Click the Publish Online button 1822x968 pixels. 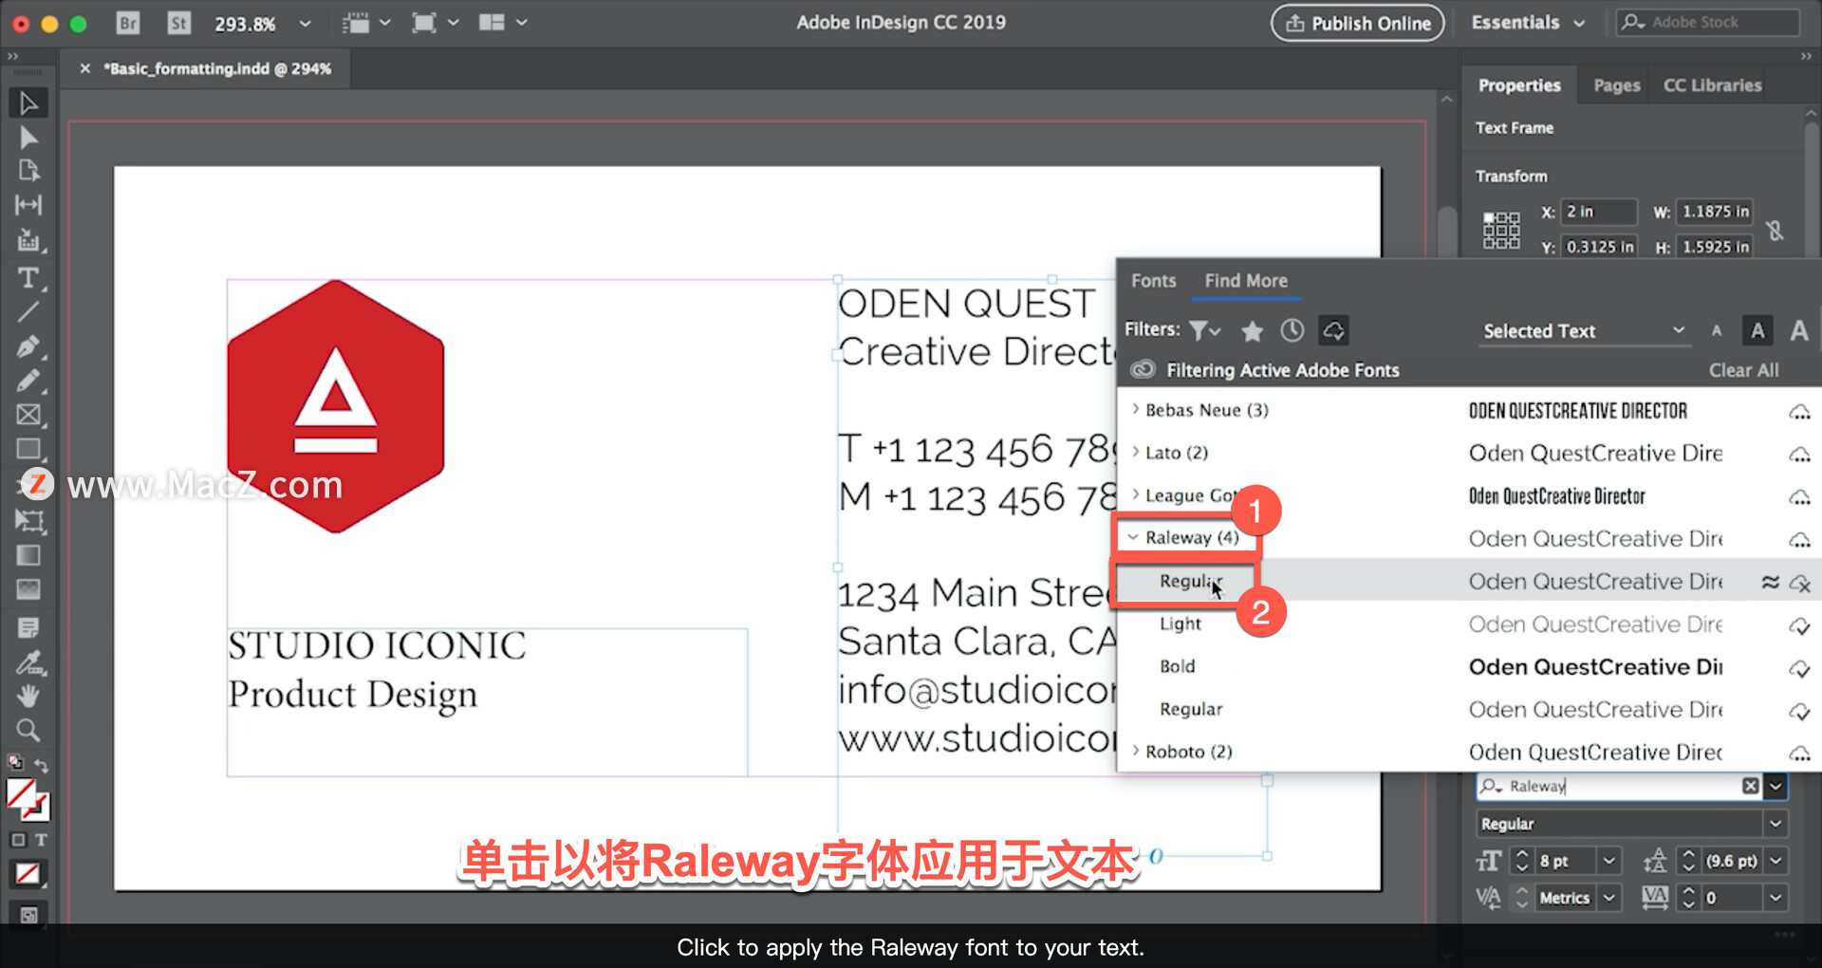click(x=1357, y=23)
